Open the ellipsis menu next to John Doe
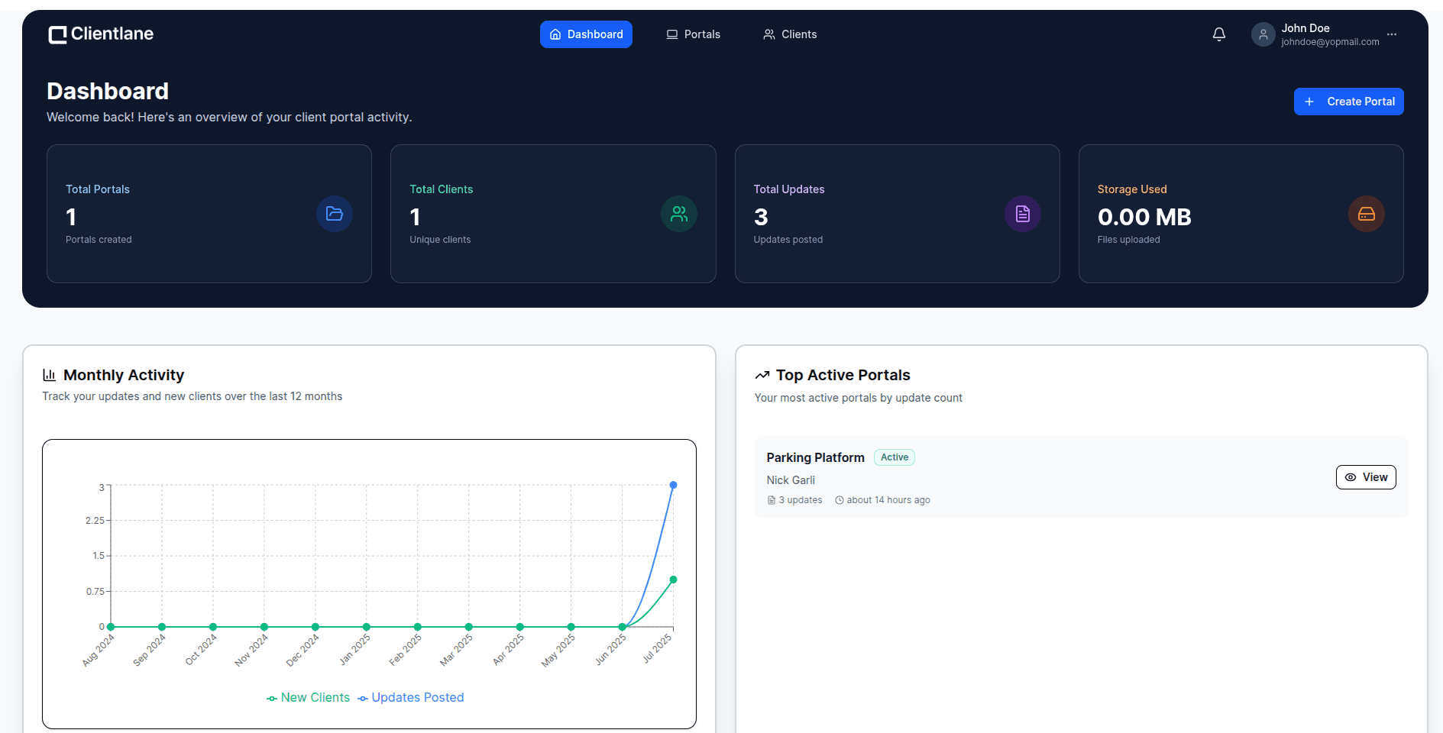 pyautogui.click(x=1392, y=34)
